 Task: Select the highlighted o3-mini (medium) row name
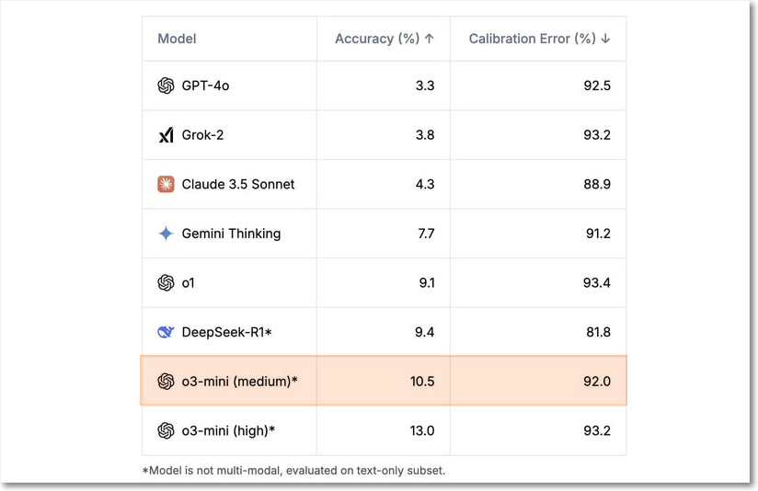(239, 382)
